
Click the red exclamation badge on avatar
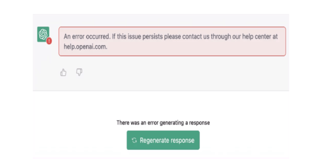pos(49,41)
